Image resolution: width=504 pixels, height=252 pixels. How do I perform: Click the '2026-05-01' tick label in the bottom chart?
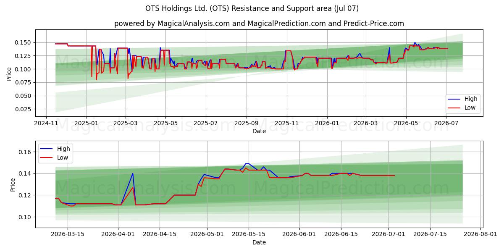(208, 234)
